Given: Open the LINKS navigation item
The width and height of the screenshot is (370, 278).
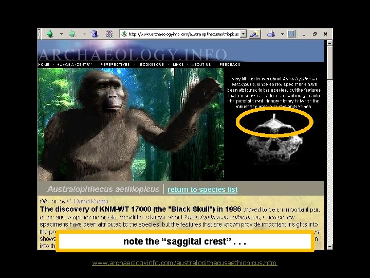Looking at the screenshot, I should (x=178, y=64).
